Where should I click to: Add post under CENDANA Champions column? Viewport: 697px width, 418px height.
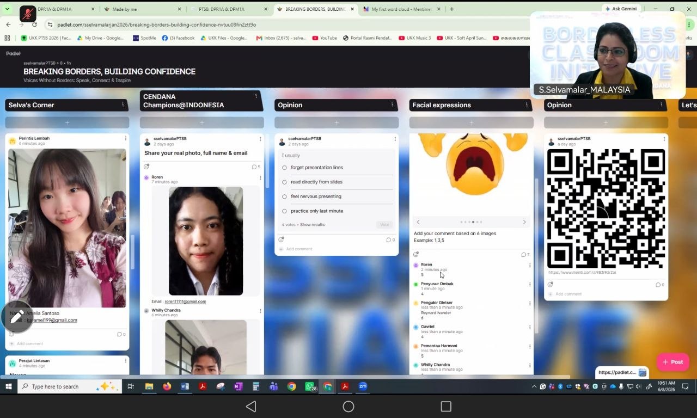[201, 122]
